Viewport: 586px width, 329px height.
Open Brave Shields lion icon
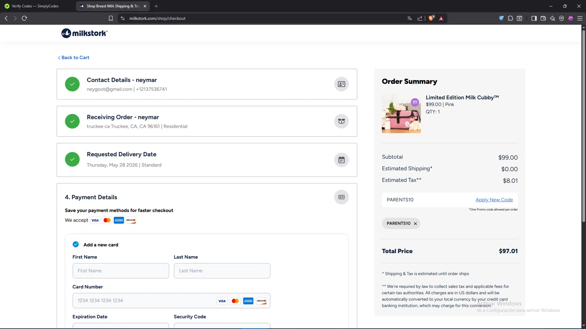coord(431,18)
